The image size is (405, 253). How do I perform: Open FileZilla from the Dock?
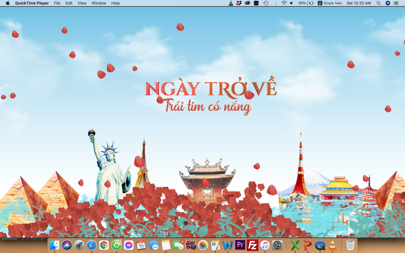(252, 245)
